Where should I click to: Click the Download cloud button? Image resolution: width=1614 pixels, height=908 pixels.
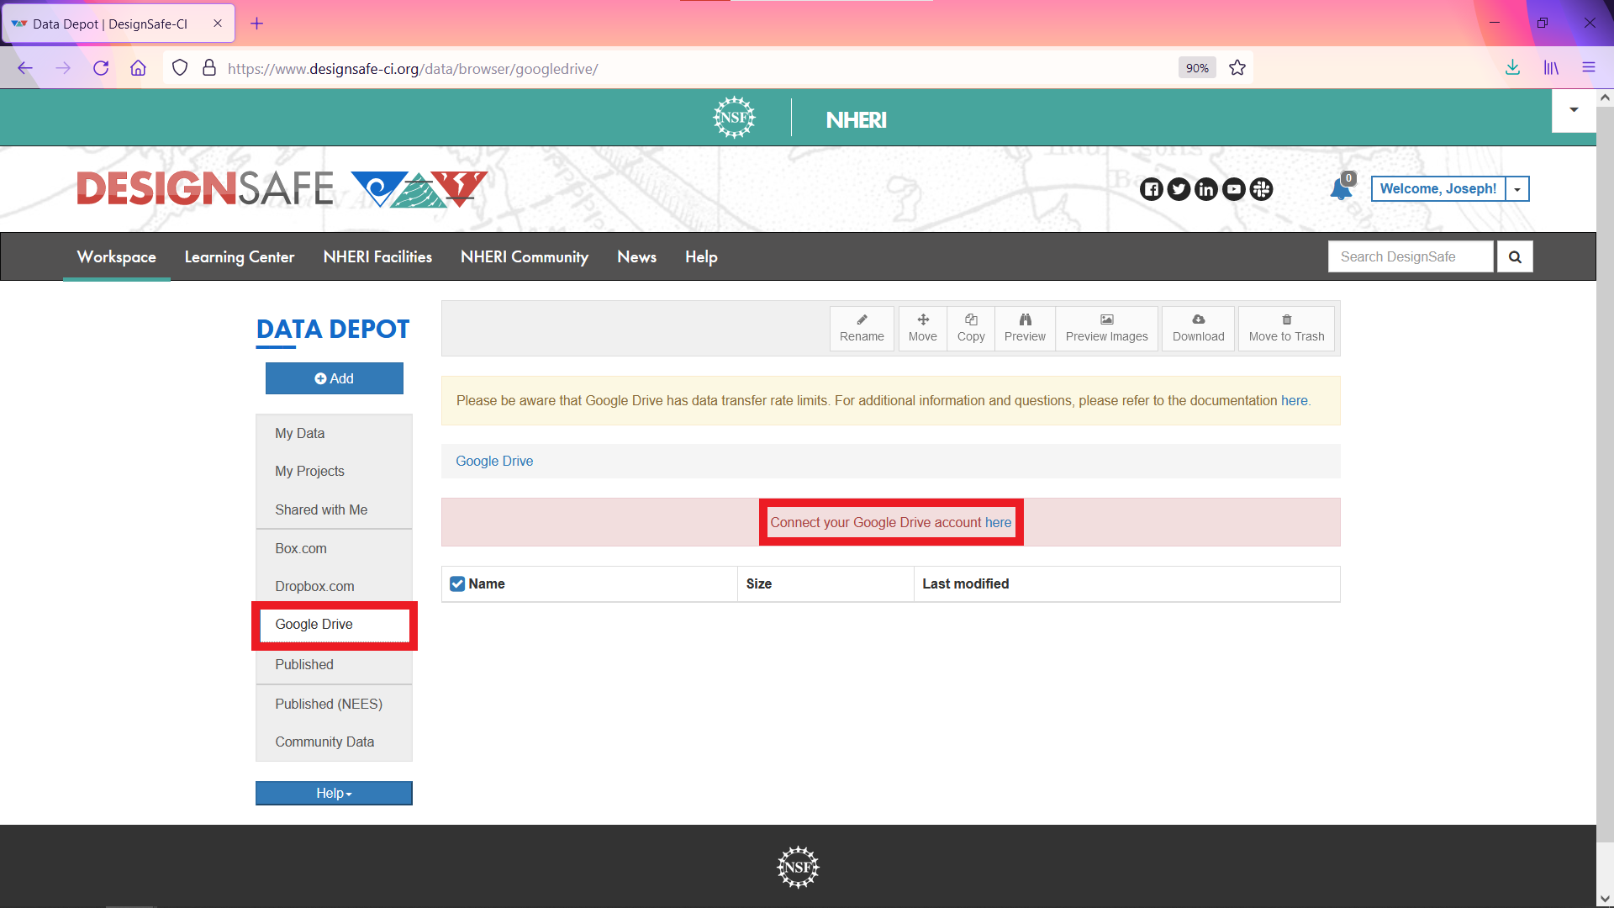[1198, 328]
